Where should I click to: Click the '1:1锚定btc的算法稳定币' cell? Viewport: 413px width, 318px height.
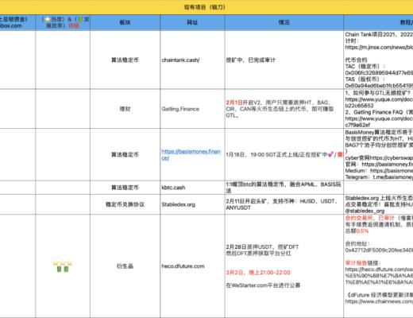point(284,188)
